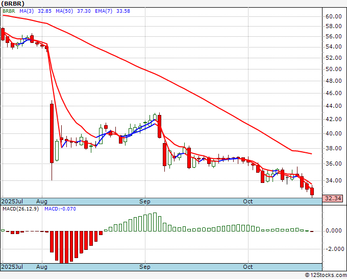Click the MACD(26,12,9) indicator label
The width and height of the screenshot is (347, 279).
[20, 209]
